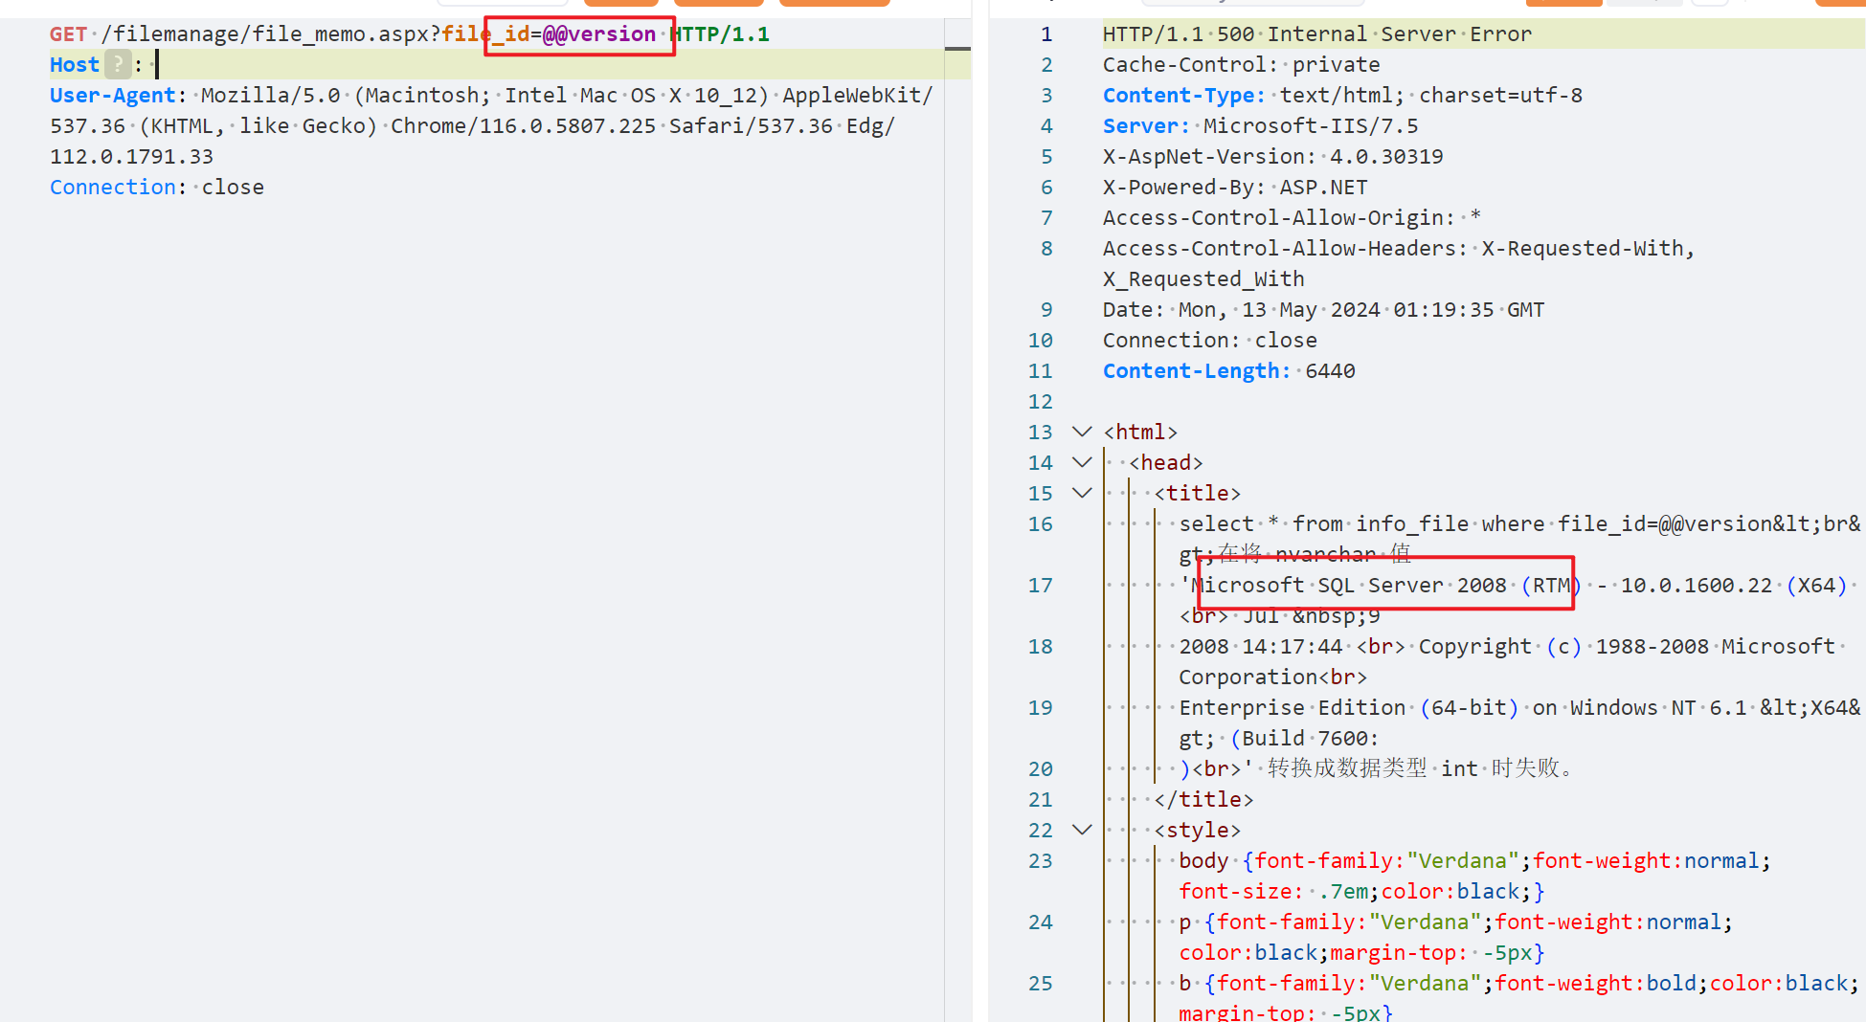Viewport: 1866px width, 1022px height.
Task: Click the 'X-Powered-By: ASP.NET' header
Action: pos(1235,188)
